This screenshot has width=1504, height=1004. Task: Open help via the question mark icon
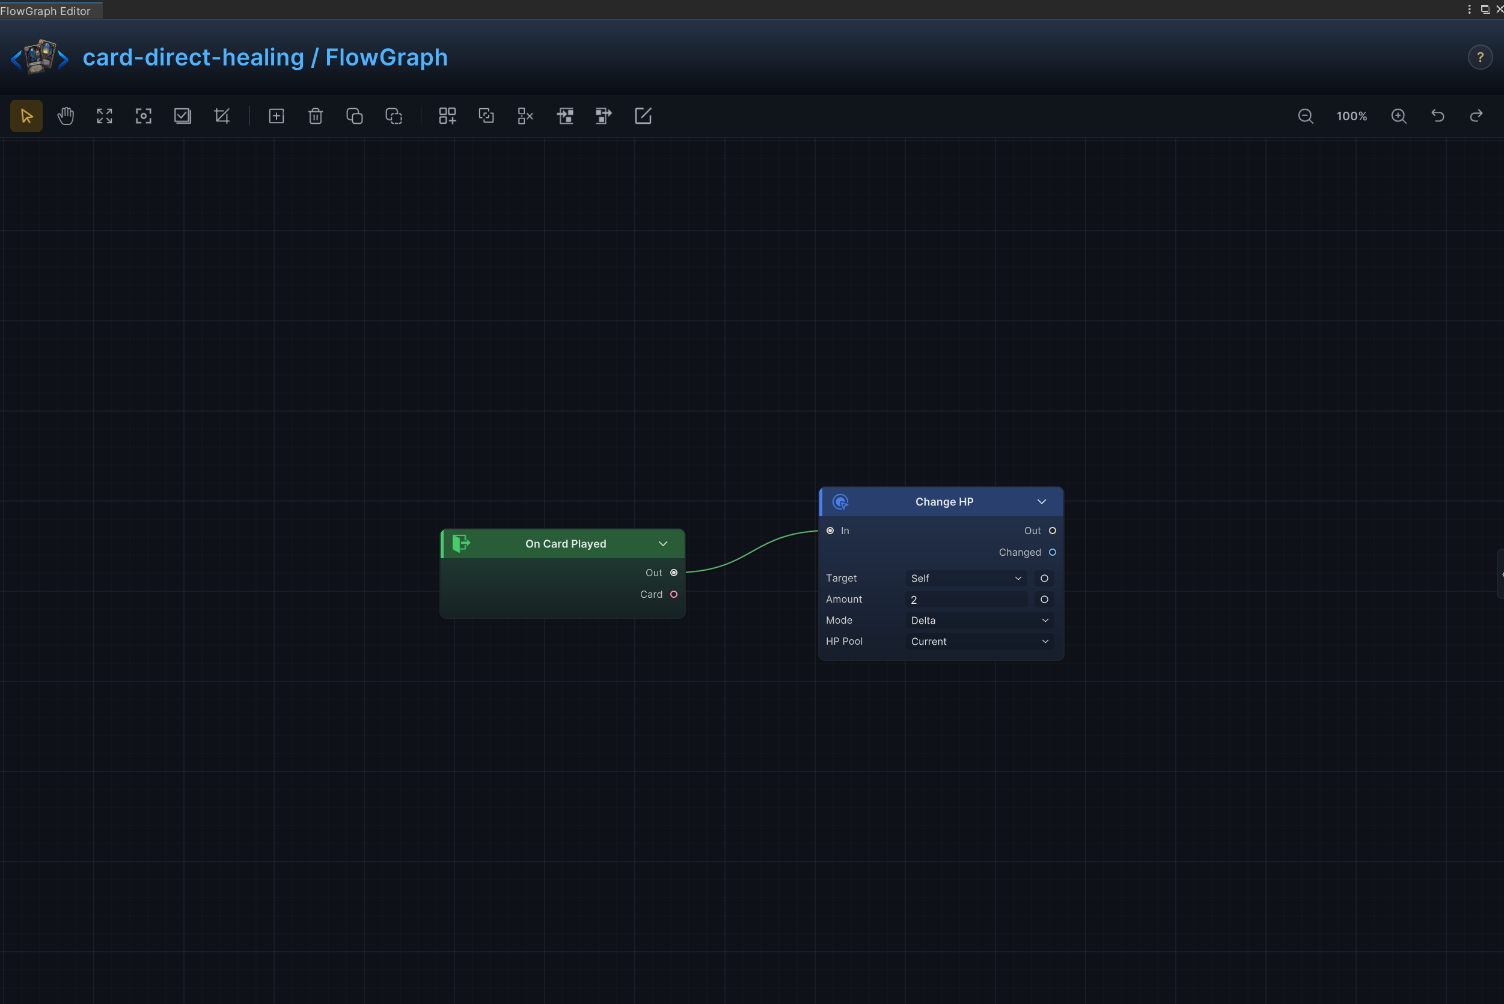(1481, 58)
